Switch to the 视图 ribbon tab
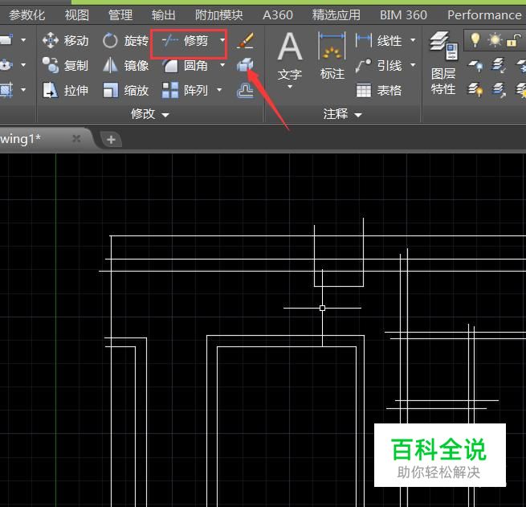Screen dimensions: 526x507 click(x=77, y=14)
